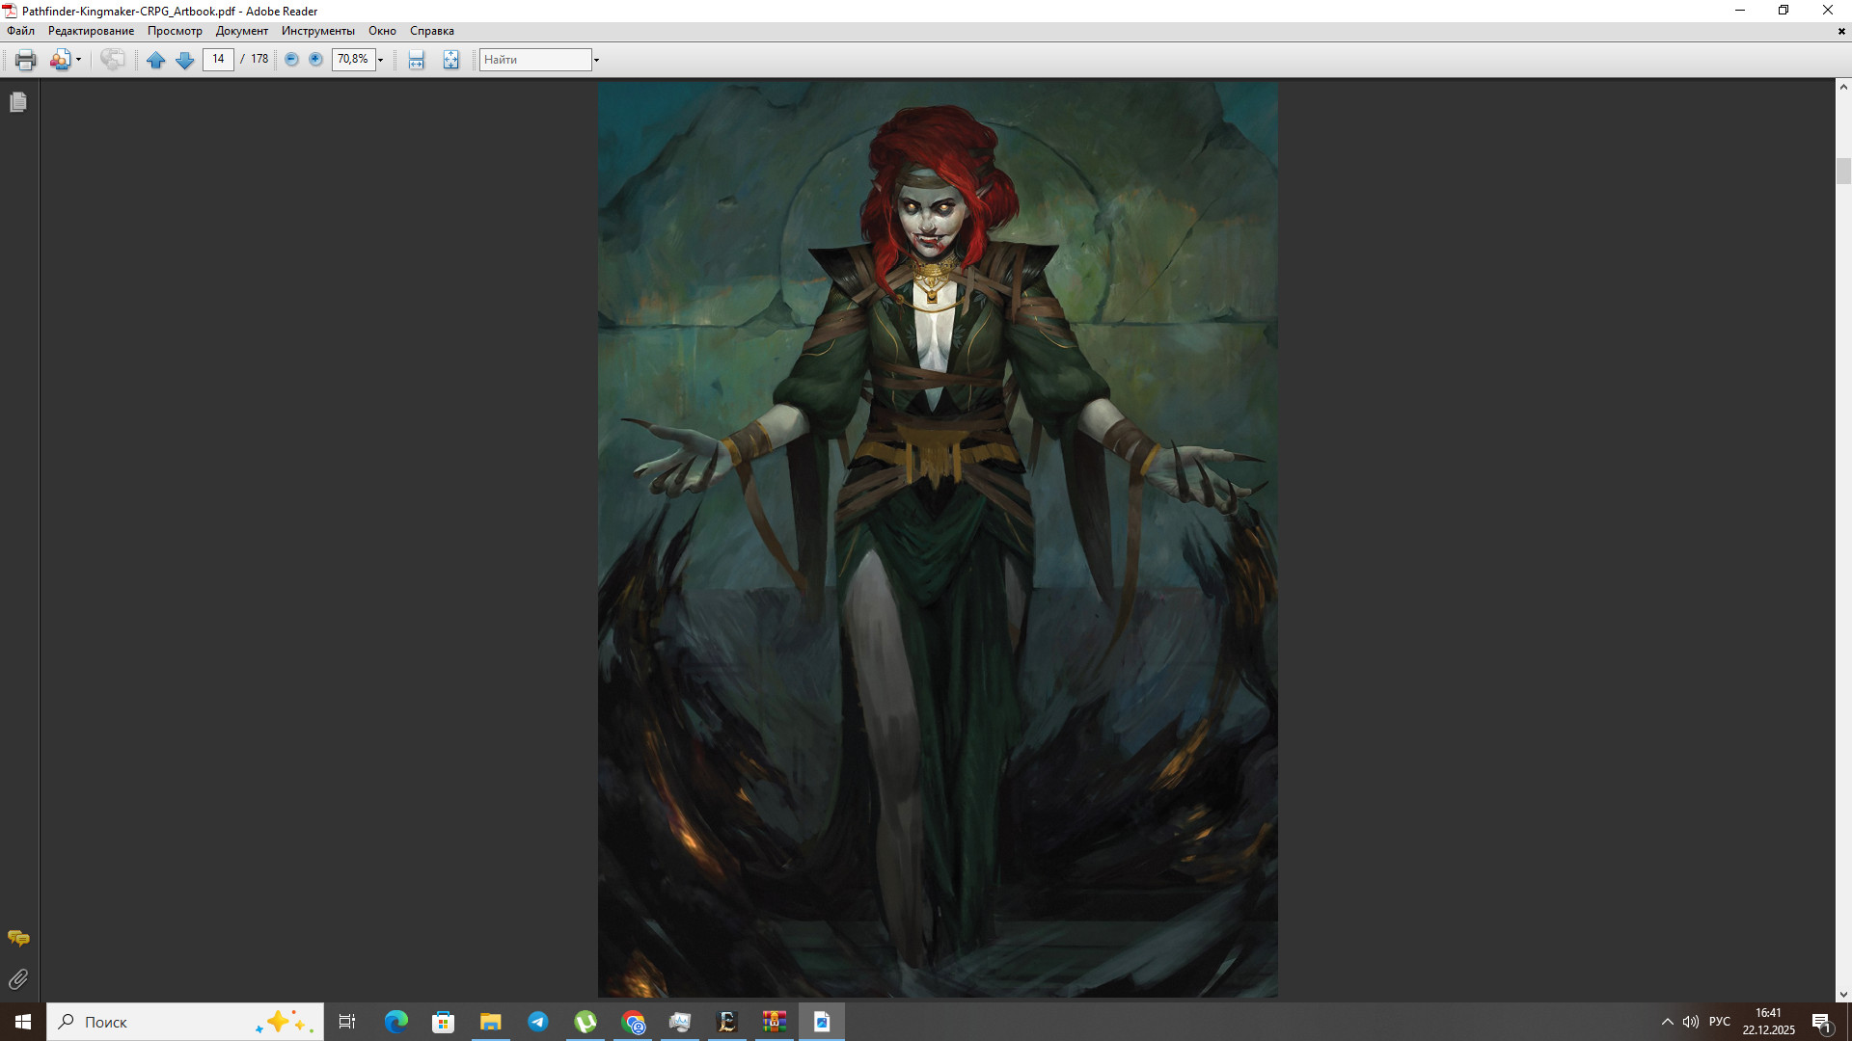Screen dimensions: 1852x1041
Task: Go to previous page with up arrow
Action: (155, 60)
